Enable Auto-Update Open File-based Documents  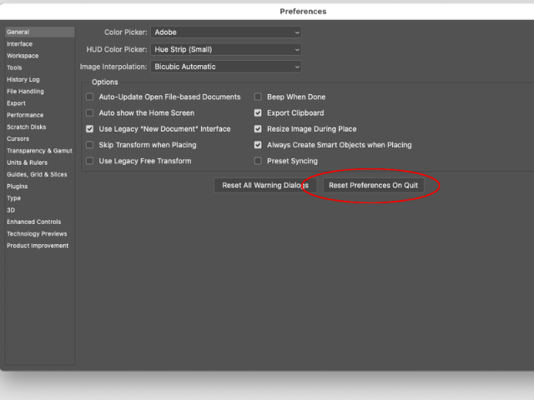click(x=90, y=97)
